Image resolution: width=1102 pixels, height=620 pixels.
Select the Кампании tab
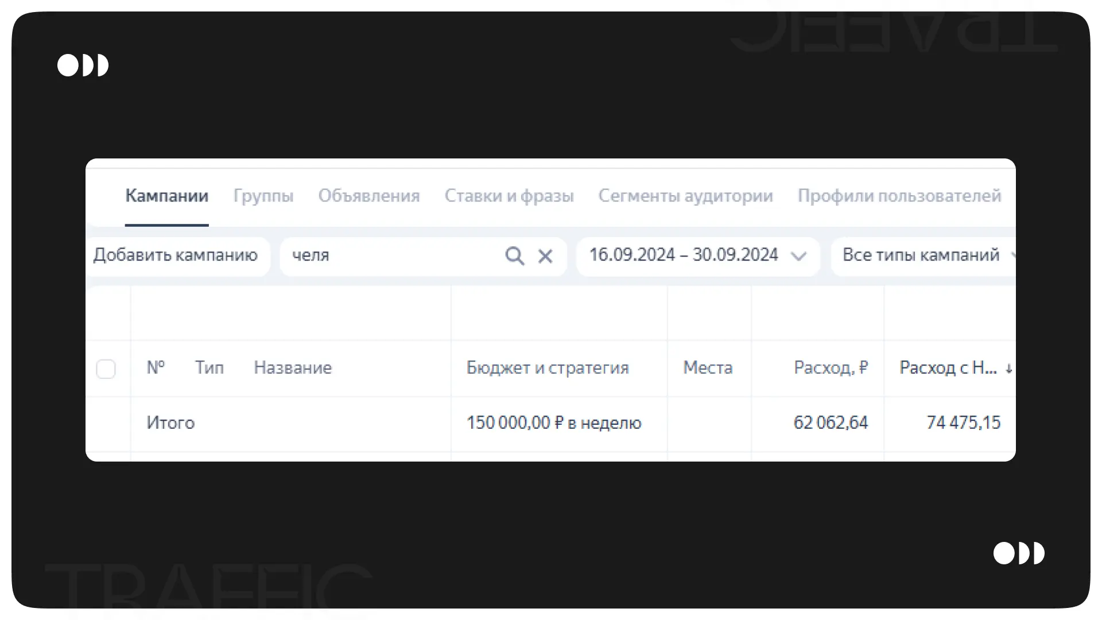[x=166, y=196]
